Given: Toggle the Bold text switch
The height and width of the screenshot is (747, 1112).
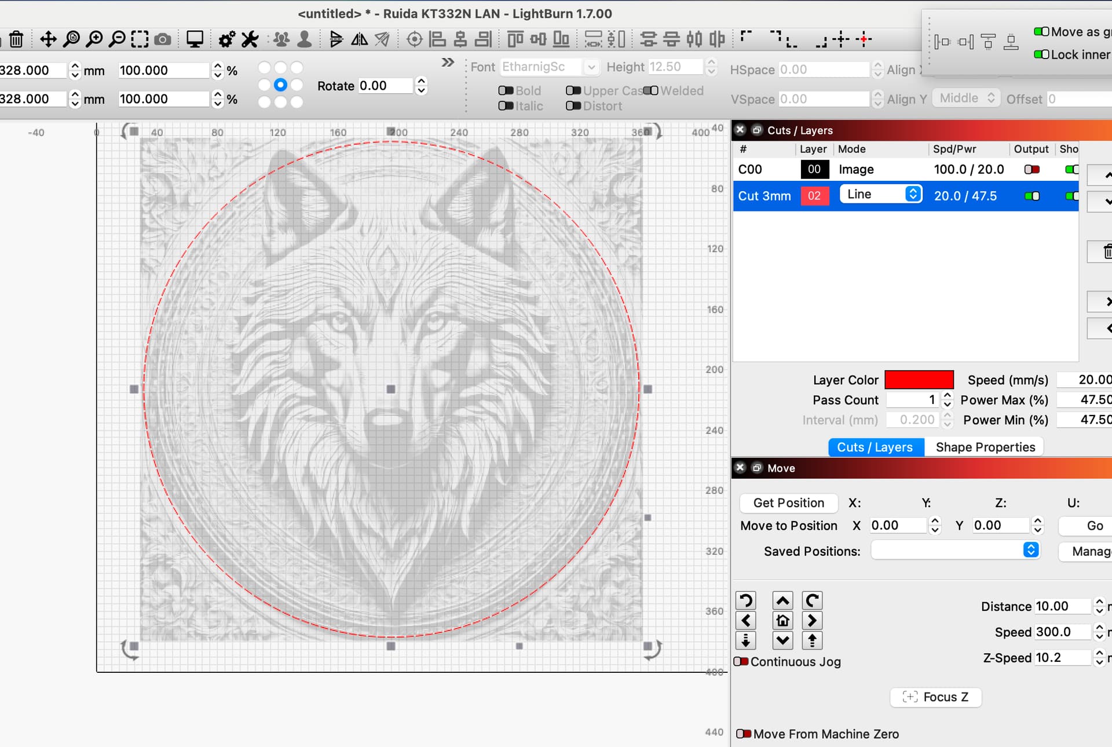Looking at the screenshot, I should click(x=506, y=90).
